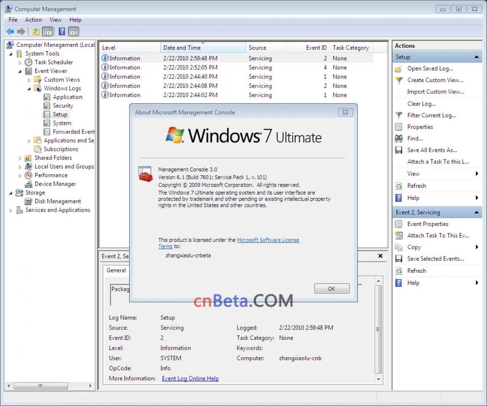Select the event logged at 2:44:40 PM
This screenshot has height=406, width=487.
click(x=237, y=77)
